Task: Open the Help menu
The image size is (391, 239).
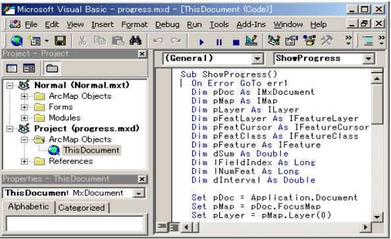Action: (x=319, y=24)
